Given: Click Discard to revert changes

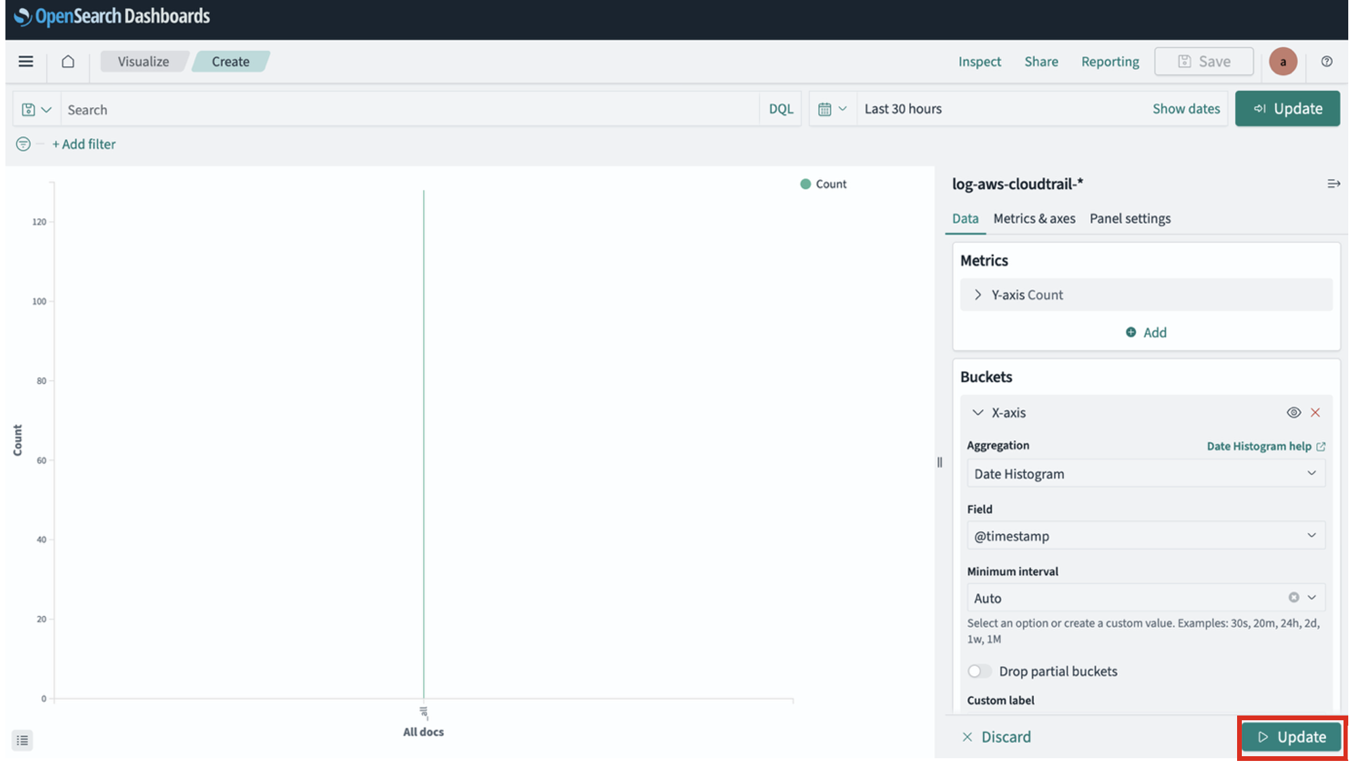Looking at the screenshot, I should pyautogui.click(x=996, y=737).
